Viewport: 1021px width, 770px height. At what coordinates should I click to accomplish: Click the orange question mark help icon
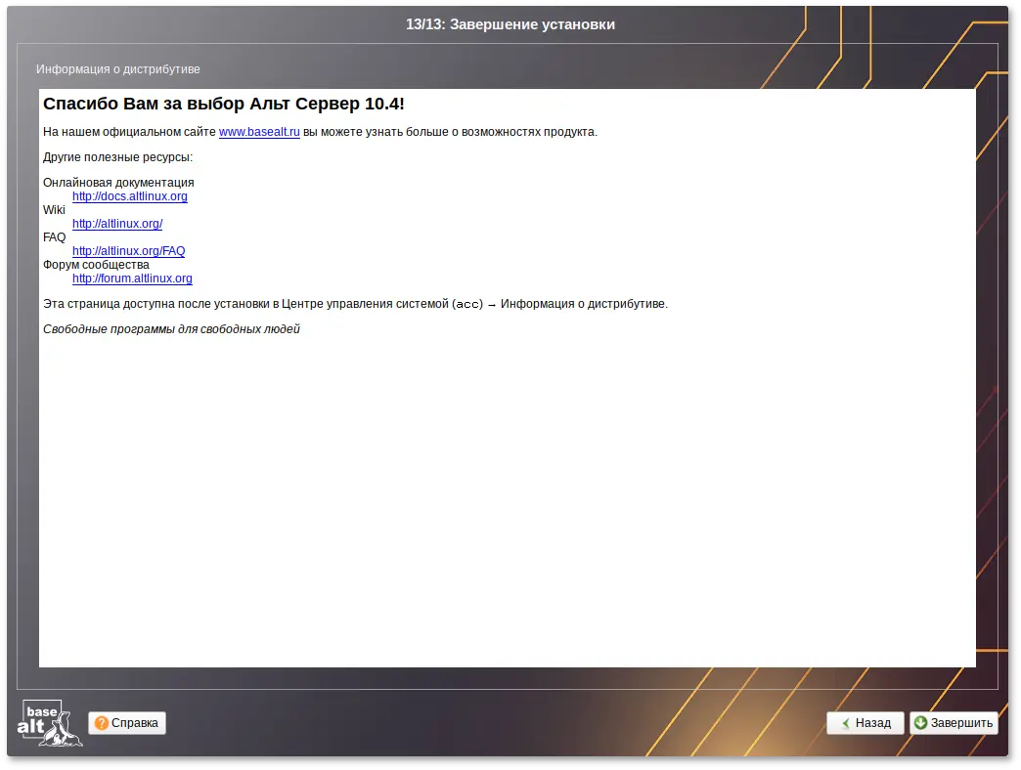[x=102, y=723]
